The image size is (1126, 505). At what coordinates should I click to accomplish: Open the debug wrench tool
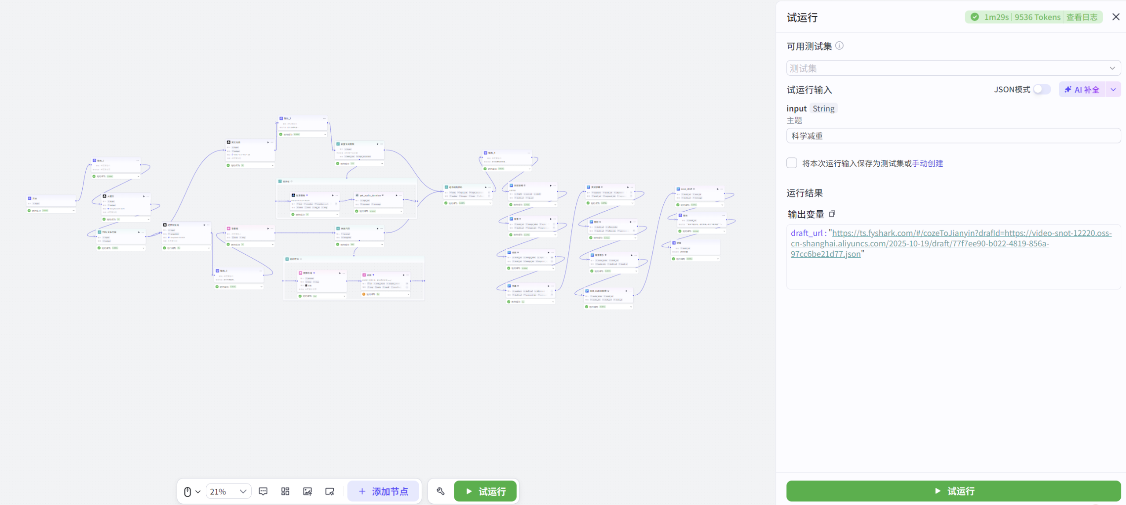pyautogui.click(x=440, y=491)
